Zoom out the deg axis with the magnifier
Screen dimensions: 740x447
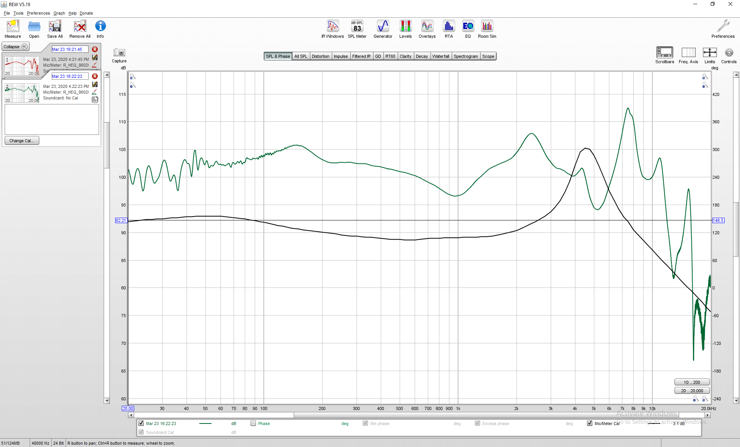(x=705, y=85)
